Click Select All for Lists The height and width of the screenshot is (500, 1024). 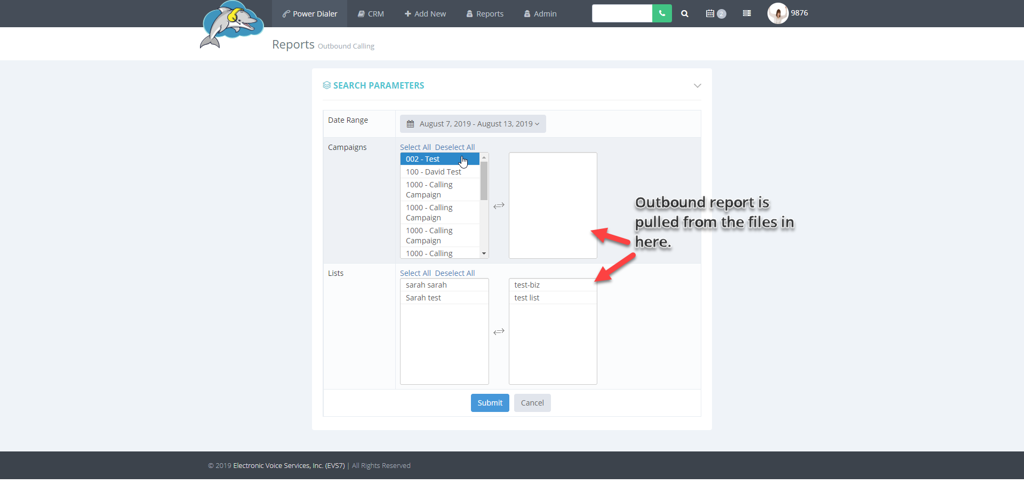(x=415, y=273)
